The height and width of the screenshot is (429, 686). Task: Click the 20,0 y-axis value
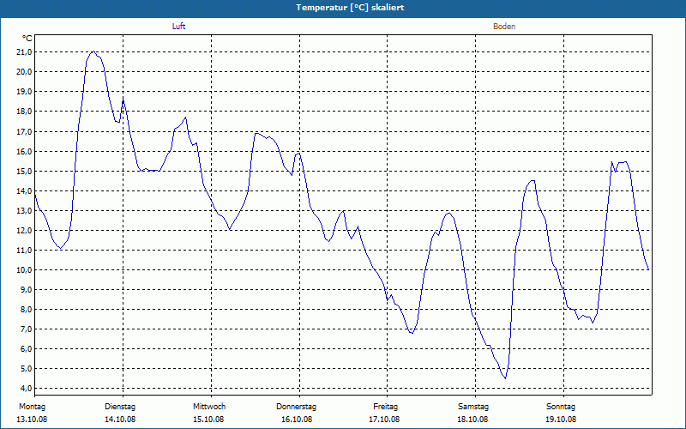24,72
